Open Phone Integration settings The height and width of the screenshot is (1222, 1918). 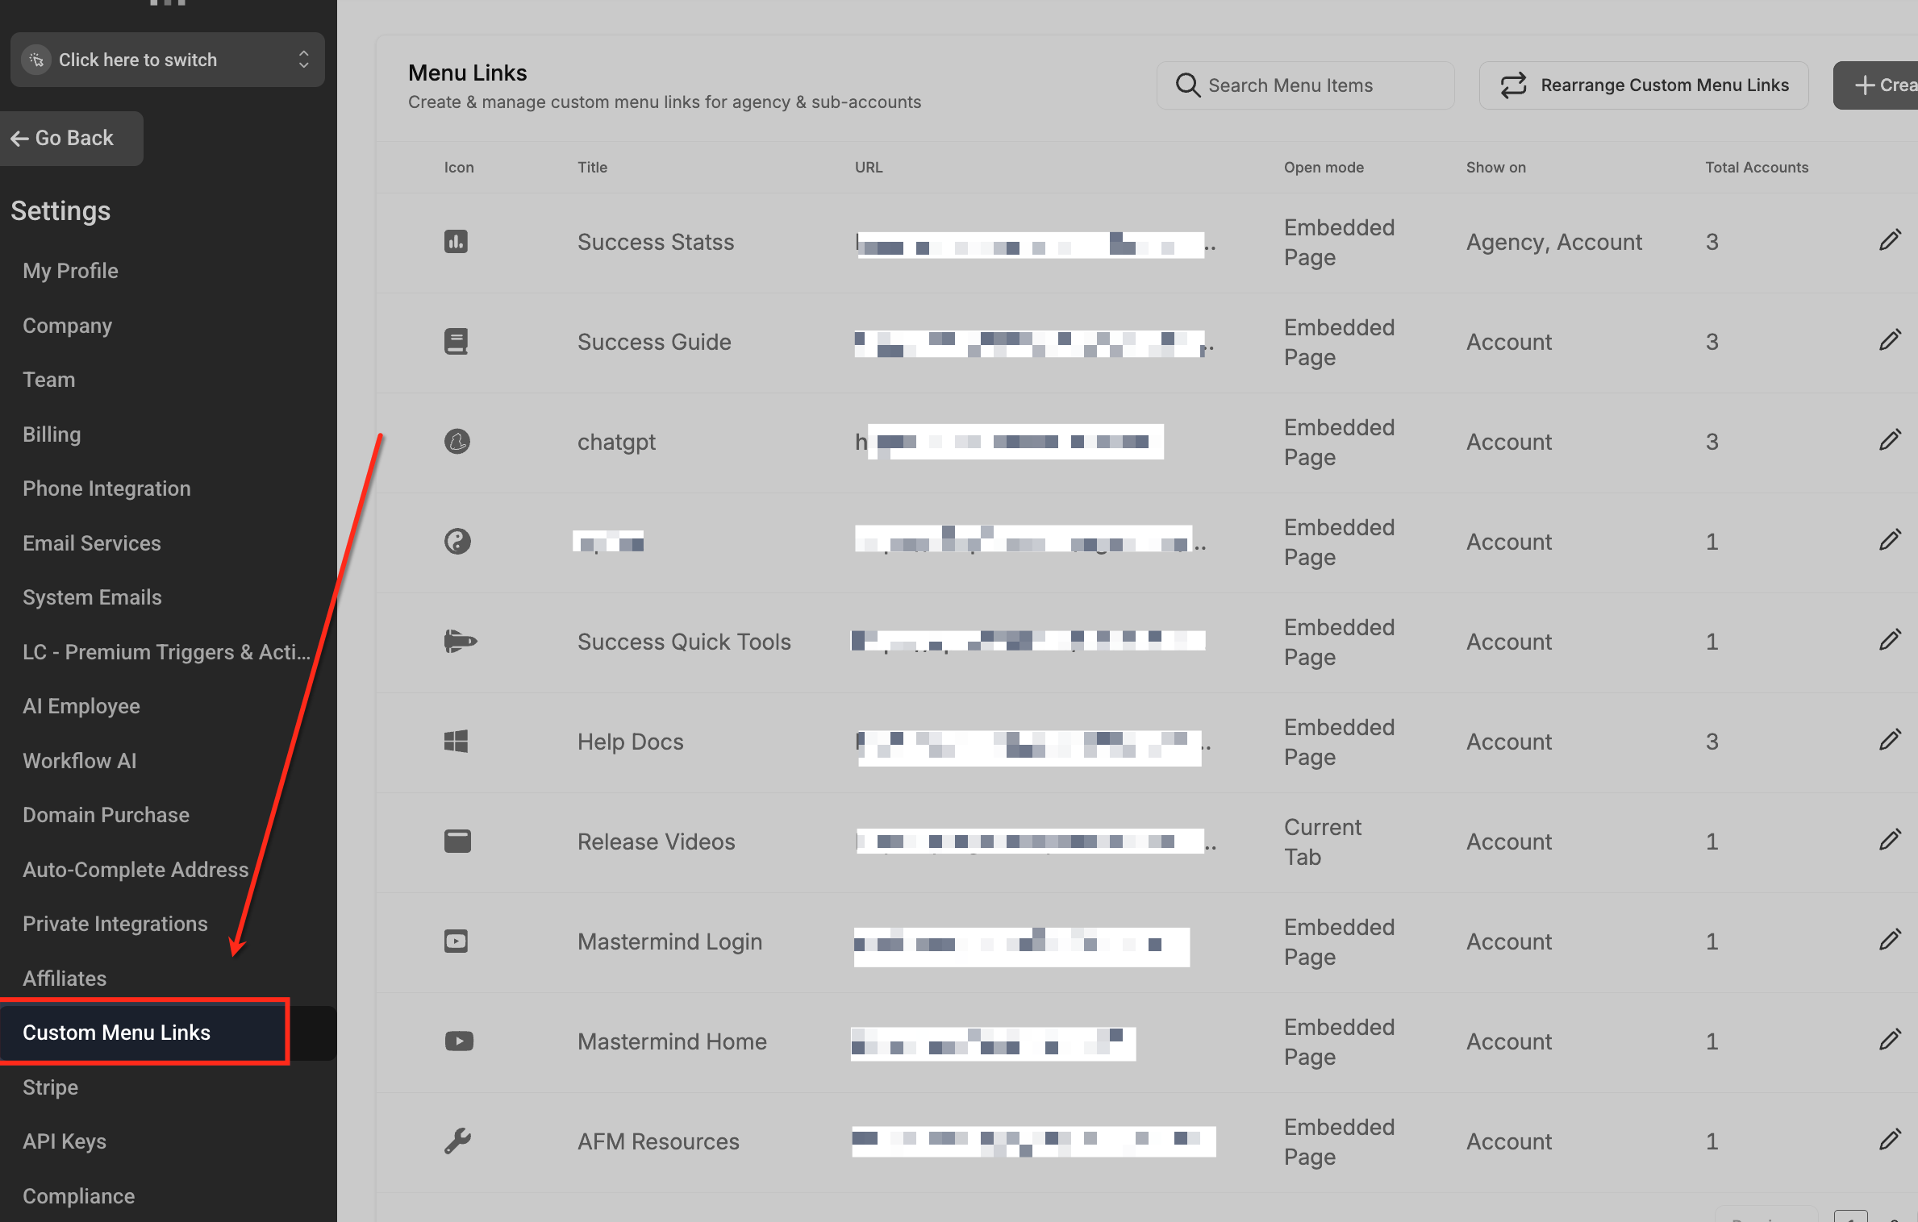[x=106, y=488]
